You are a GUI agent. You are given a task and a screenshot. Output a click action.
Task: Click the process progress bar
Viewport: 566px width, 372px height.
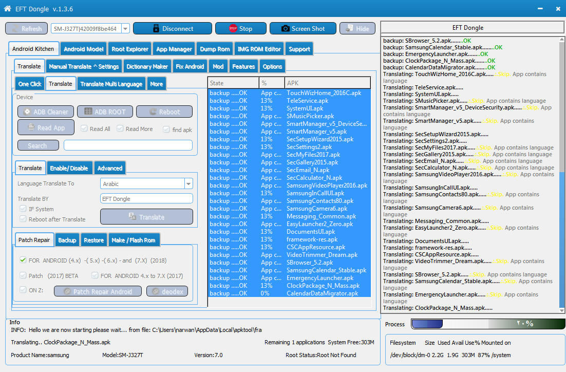[488, 324]
